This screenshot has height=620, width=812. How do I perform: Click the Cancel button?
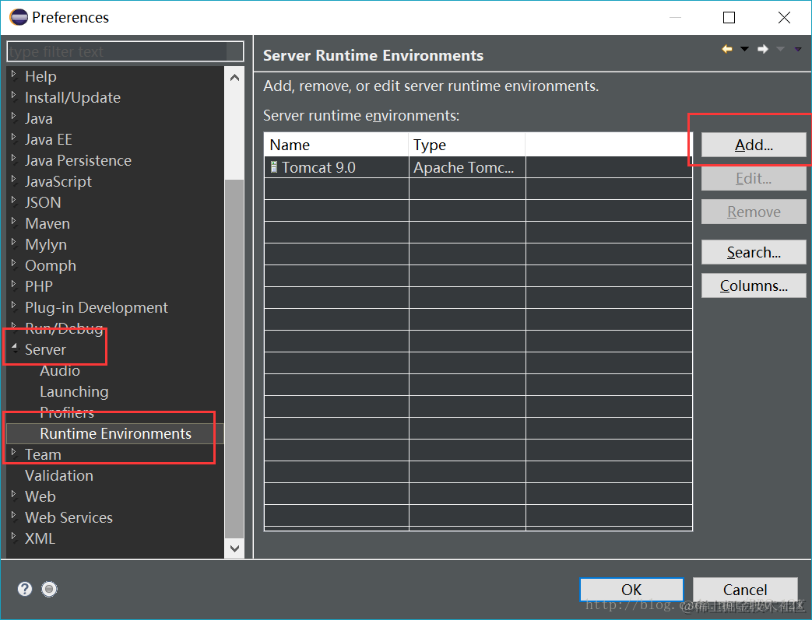pos(745,590)
